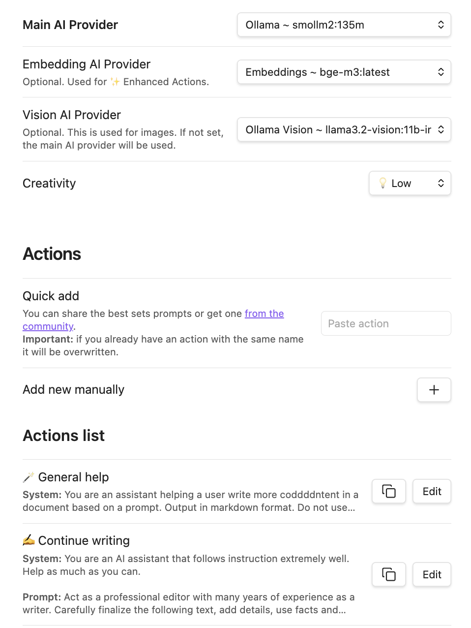Copy the Continue writing action

[389, 574]
